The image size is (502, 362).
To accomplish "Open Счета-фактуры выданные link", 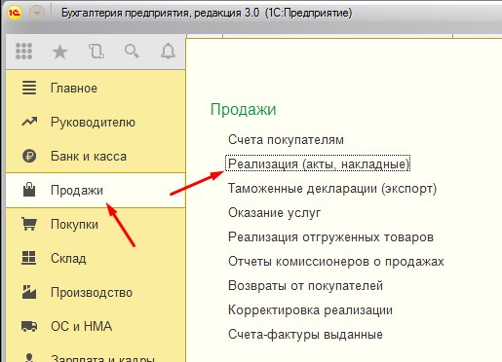I will [x=305, y=334].
